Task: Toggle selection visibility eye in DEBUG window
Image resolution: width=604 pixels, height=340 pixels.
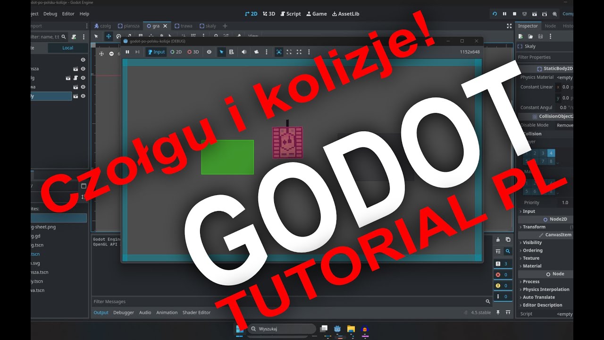Action: click(x=209, y=52)
